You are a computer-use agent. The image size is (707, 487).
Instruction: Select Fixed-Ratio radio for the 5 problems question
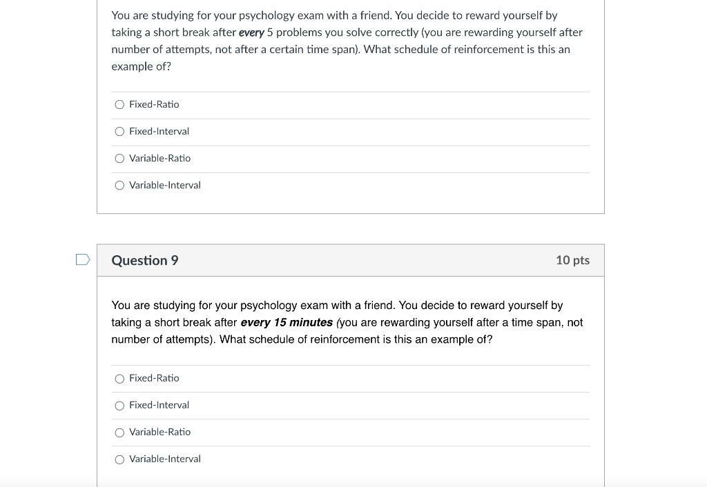tap(119, 105)
